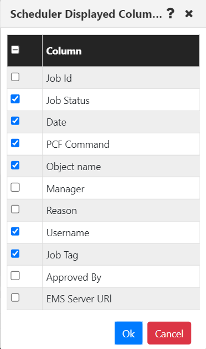
Task: Open the help question mark icon
Action: point(171,13)
